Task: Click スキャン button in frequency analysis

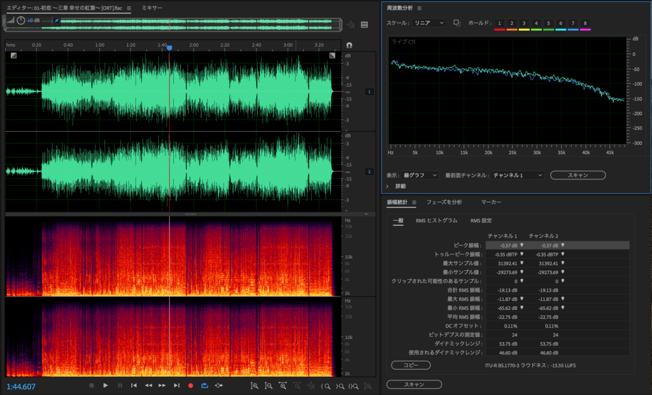Action: click(x=578, y=176)
